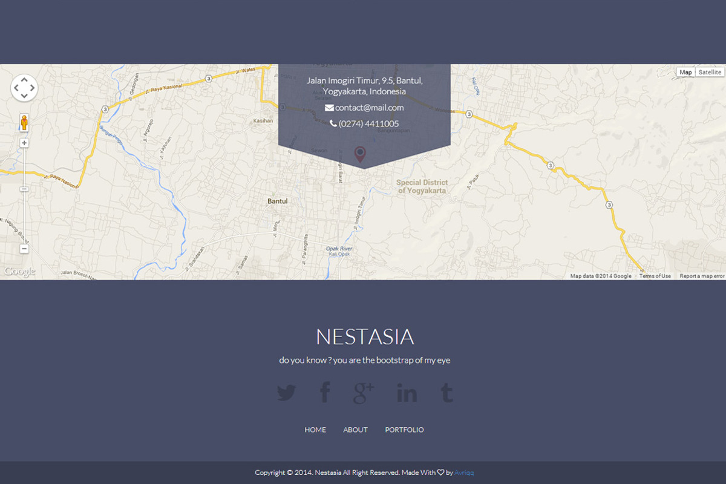Open the Tumblr social icon
Image resolution: width=726 pixels, height=484 pixels.
446,393
